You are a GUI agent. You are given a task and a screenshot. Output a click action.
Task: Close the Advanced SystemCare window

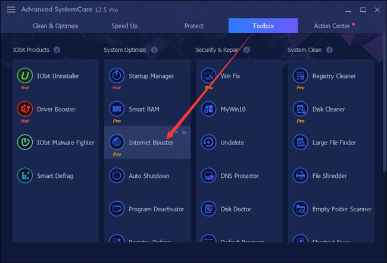(x=377, y=10)
